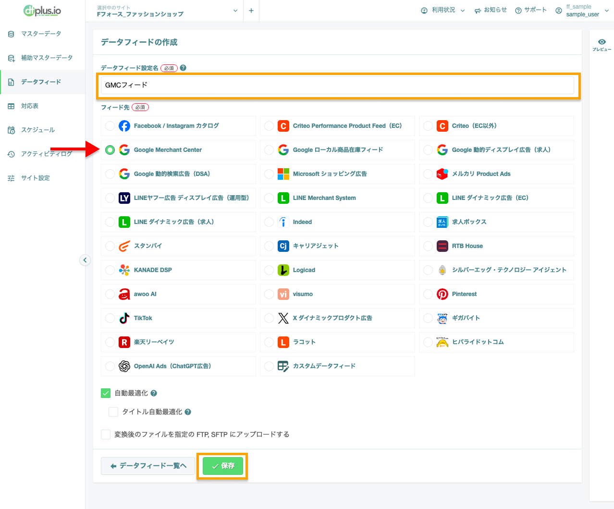Click the LINEヤフー広告 LY logo icon
This screenshot has width=614, height=509.
click(124, 198)
